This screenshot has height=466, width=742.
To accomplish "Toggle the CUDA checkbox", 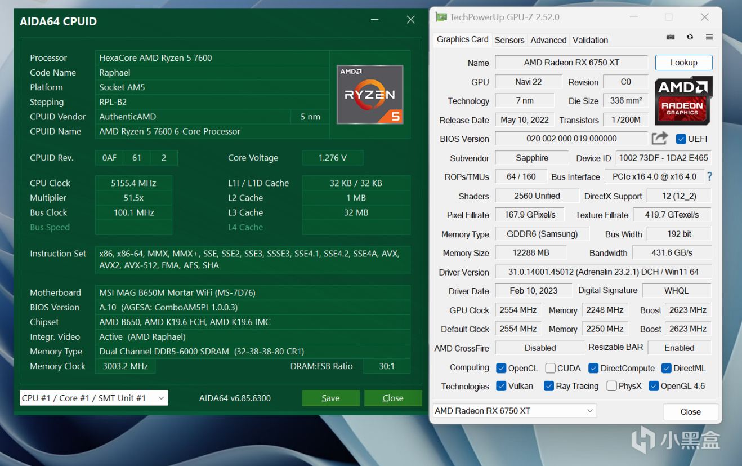I will [550, 368].
